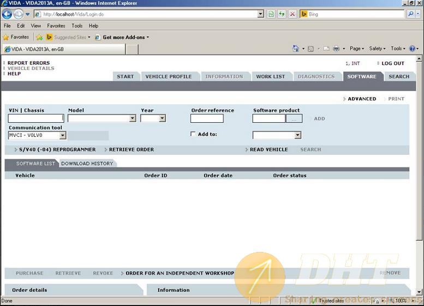Click the Order date column header

click(218, 176)
